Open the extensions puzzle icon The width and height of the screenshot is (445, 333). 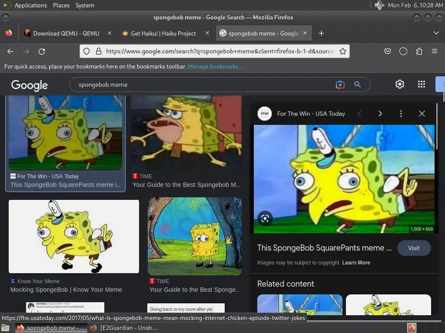click(419, 51)
